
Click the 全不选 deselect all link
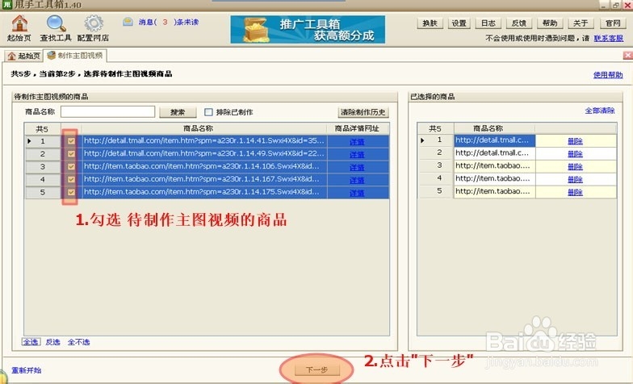pos(79,342)
